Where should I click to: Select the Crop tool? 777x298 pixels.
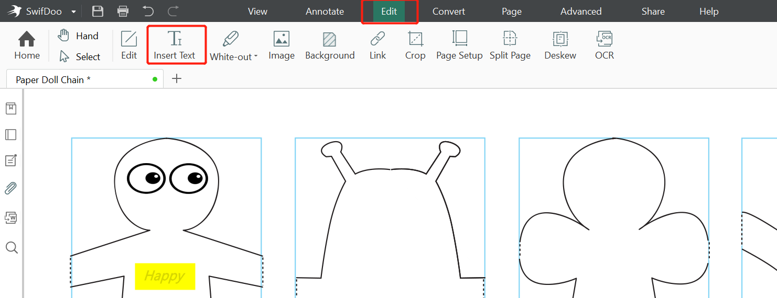click(415, 45)
